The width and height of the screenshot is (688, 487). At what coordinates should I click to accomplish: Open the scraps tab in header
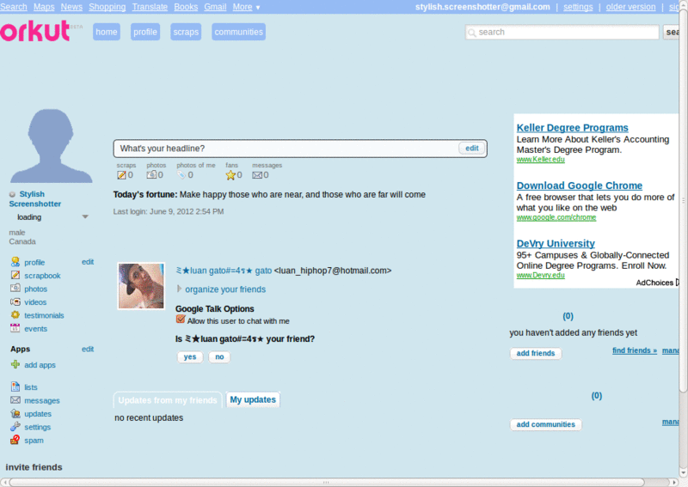pyautogui.click(x=186, y=32)
